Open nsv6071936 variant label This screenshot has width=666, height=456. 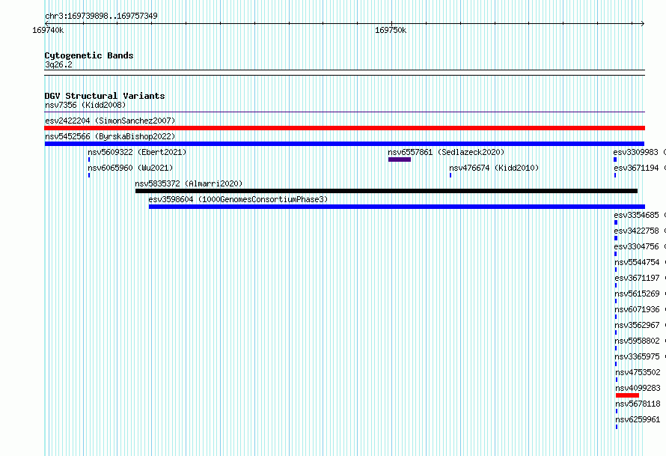[637, 309]
